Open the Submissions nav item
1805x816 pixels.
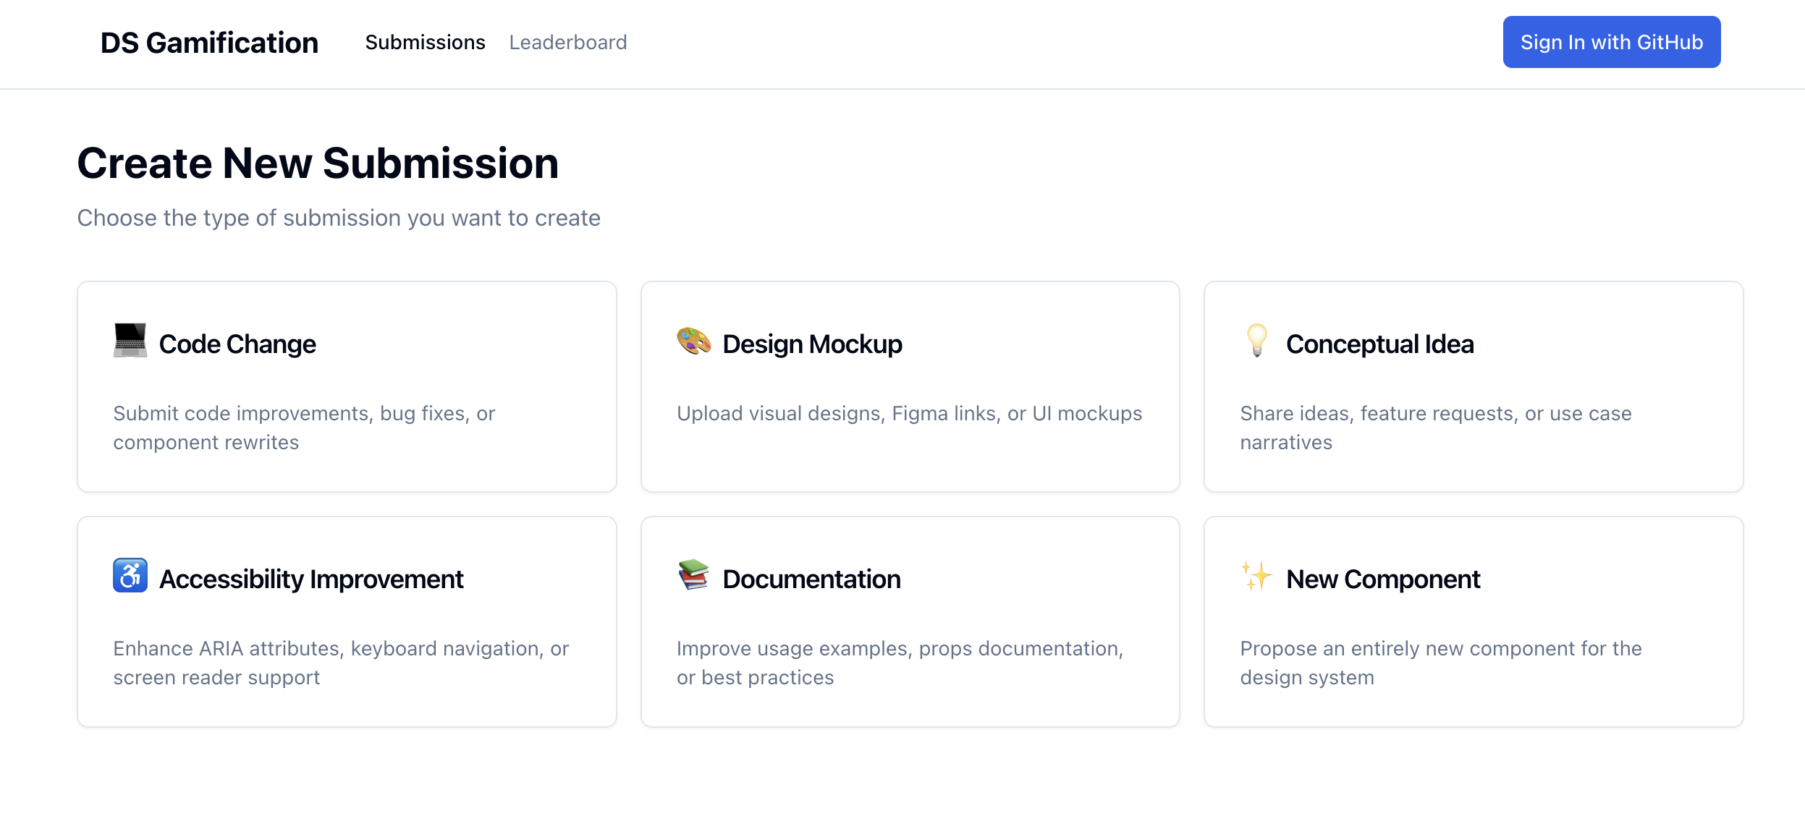425,43
